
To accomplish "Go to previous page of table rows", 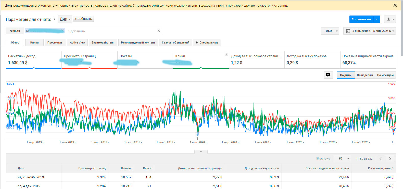I will coord(381,158).
